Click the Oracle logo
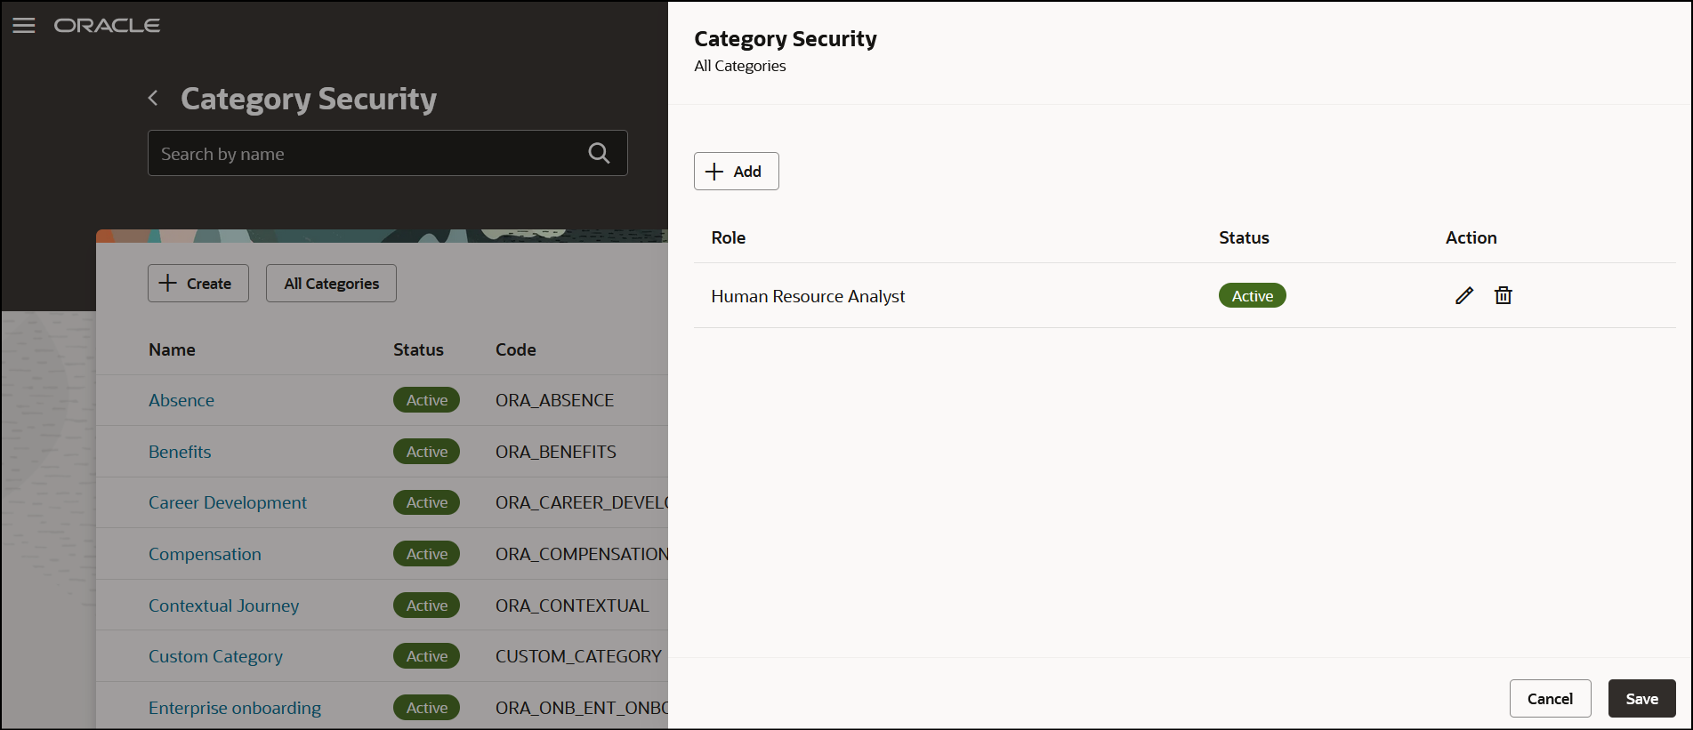Image resolution: width=1693 pixels, height=730 pixels. [x=107, y=26]
